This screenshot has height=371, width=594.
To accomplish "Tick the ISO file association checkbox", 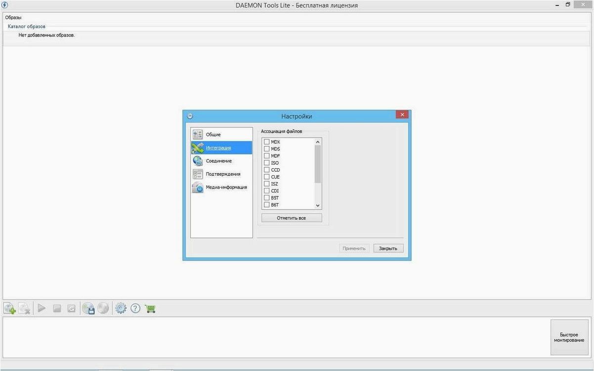I will (267, 163).
